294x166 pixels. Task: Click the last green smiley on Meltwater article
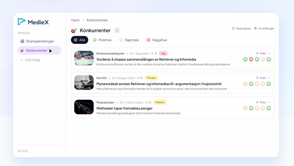tap(268, 108)
